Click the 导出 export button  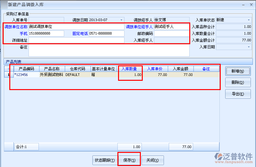238,94
